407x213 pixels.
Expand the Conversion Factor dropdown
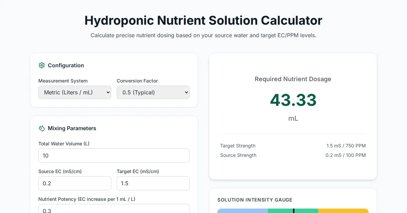(x=153, y=92)
